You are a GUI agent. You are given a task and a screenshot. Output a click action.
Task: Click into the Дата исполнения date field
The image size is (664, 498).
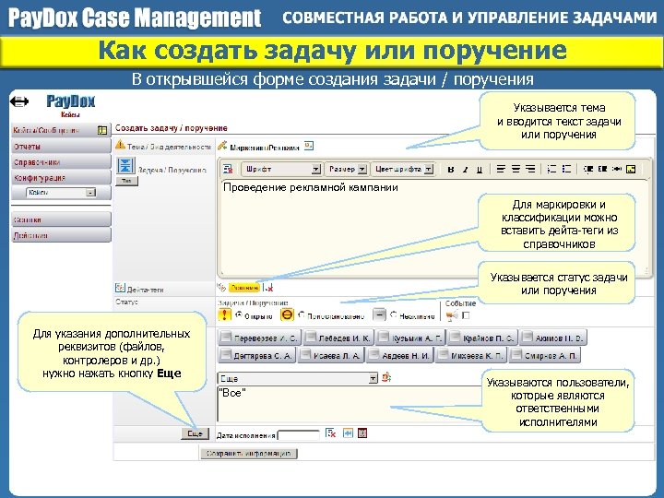pos(299,435)
